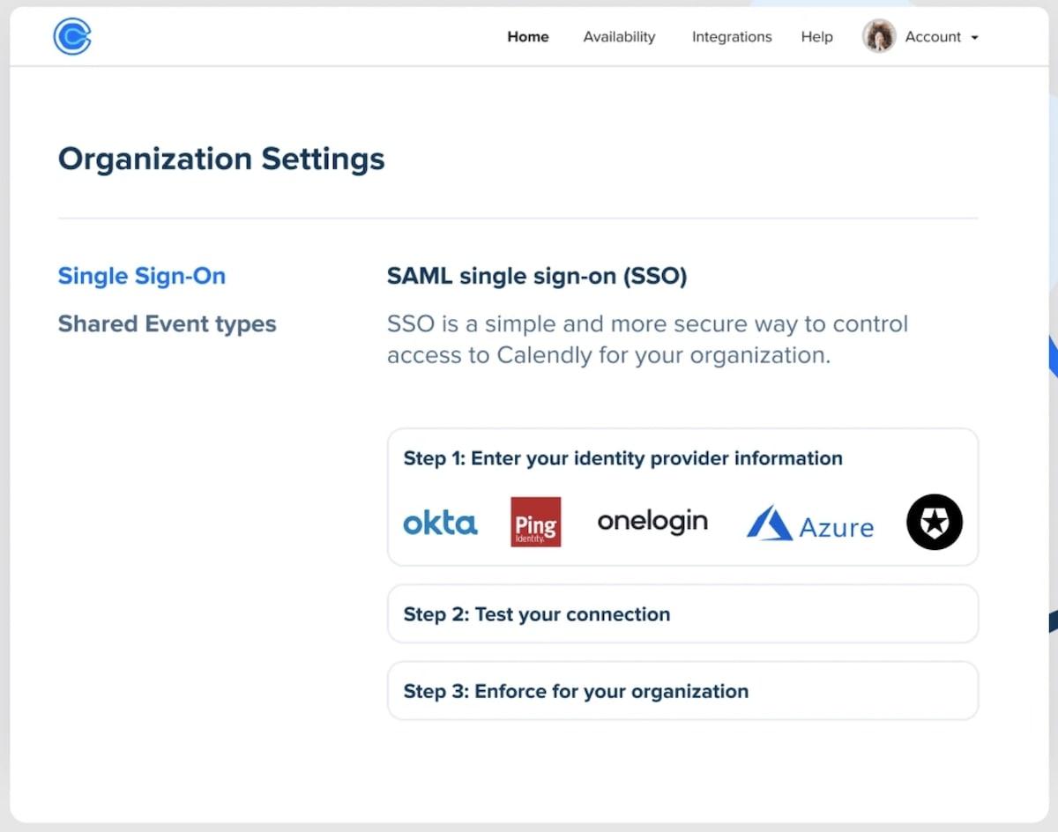Viewport: 1058px width, 832px height.
Task: Choose the OneLogin provider logo
Action: (652, 521)
